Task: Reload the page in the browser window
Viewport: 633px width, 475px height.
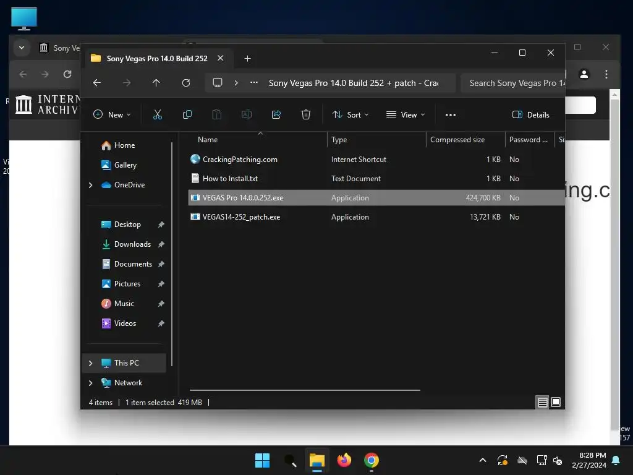Action: click(67, 74)
